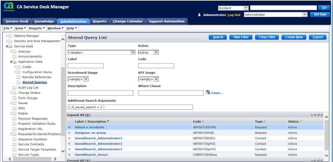The width and height of the screenshot is (333, 162).
Task: Click the CA technologies logo
Action: (9, 7)
